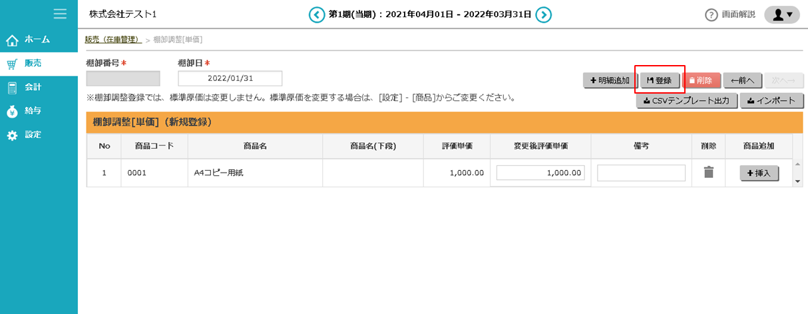The width and height of the screenshot is (808, 314).
Task: Go to next fiscal period arrow
Action: click(544, 15)
